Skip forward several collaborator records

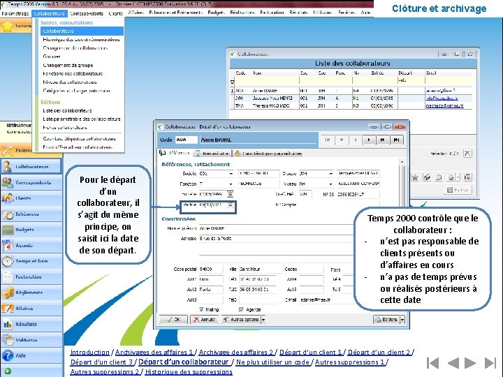pyautogui.click(x=383, y=140)
